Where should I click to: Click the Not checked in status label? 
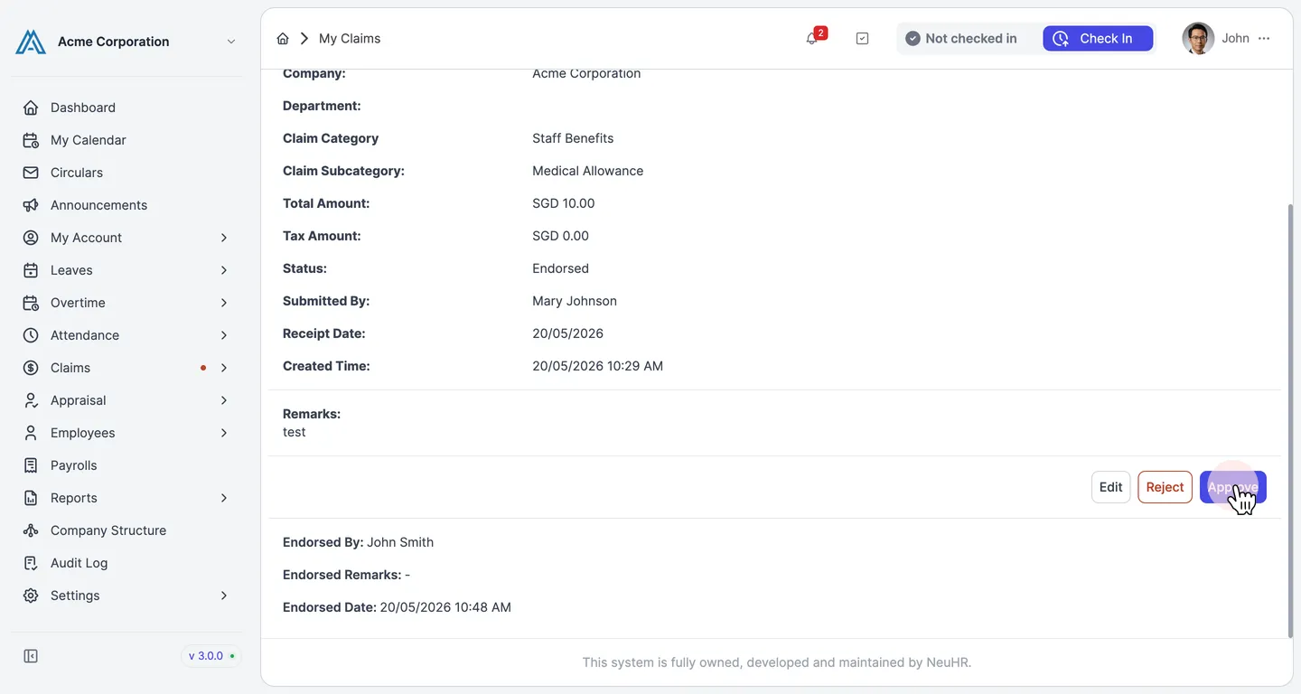pyautogui.click(x=961, y=39)
